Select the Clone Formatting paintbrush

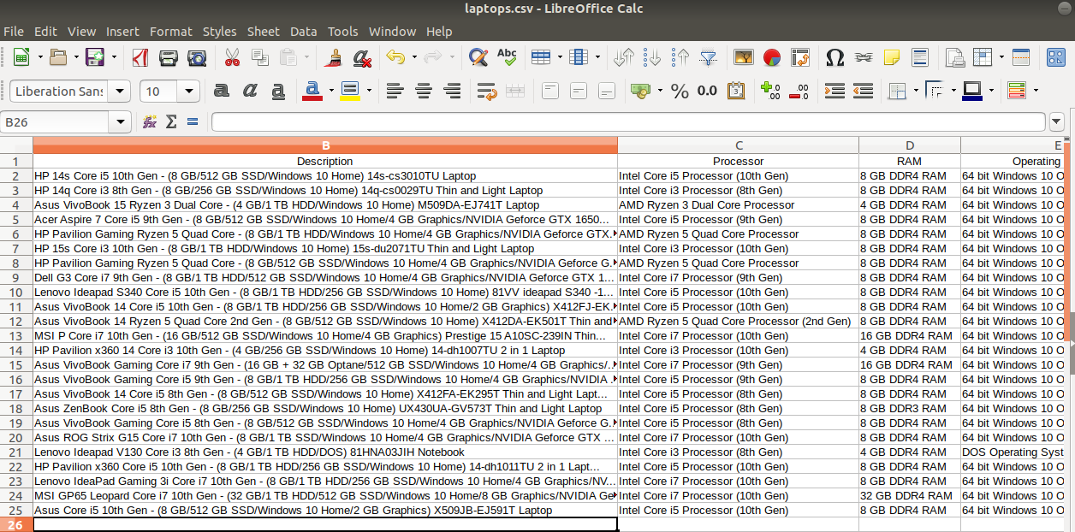[x=335, y=57]
